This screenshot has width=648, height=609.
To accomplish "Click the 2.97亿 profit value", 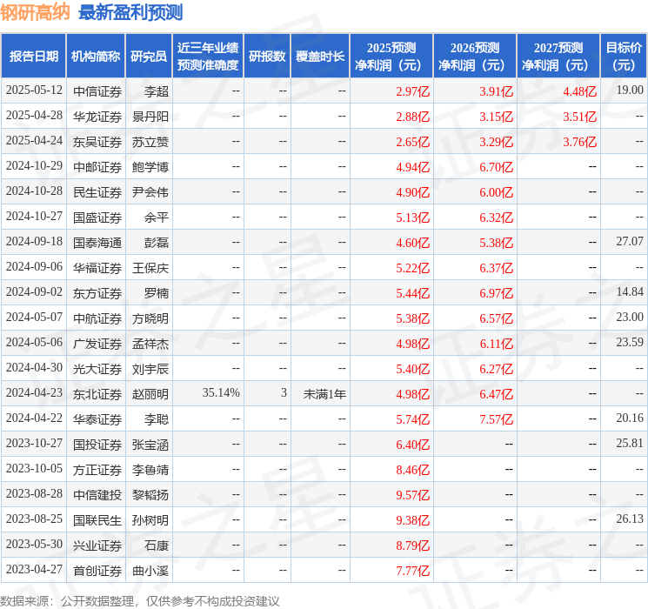I will [412, 91].
